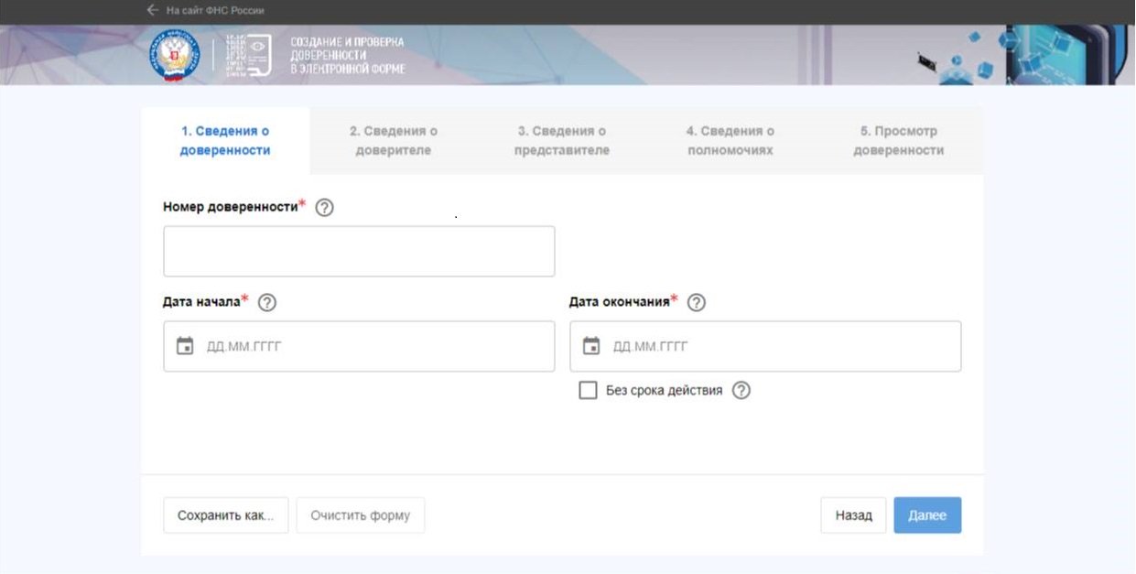
Task: Open the calendar picker for Дата начала
Action: (182, 345)
